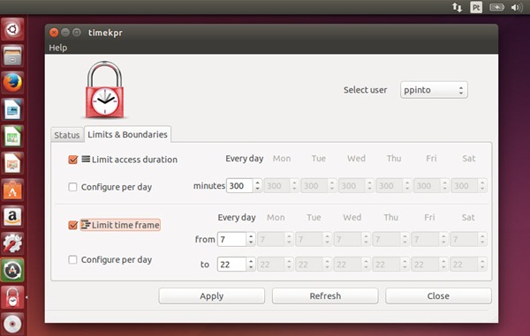Viewport: 530px width, 336px height.
Task: Click the large padlock clock logo
Action: coord(105,90)
